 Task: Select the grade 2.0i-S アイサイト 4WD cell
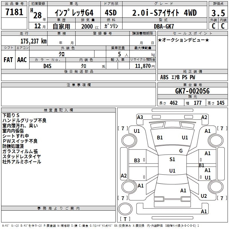pyautogui.click(x=165, y=13)
